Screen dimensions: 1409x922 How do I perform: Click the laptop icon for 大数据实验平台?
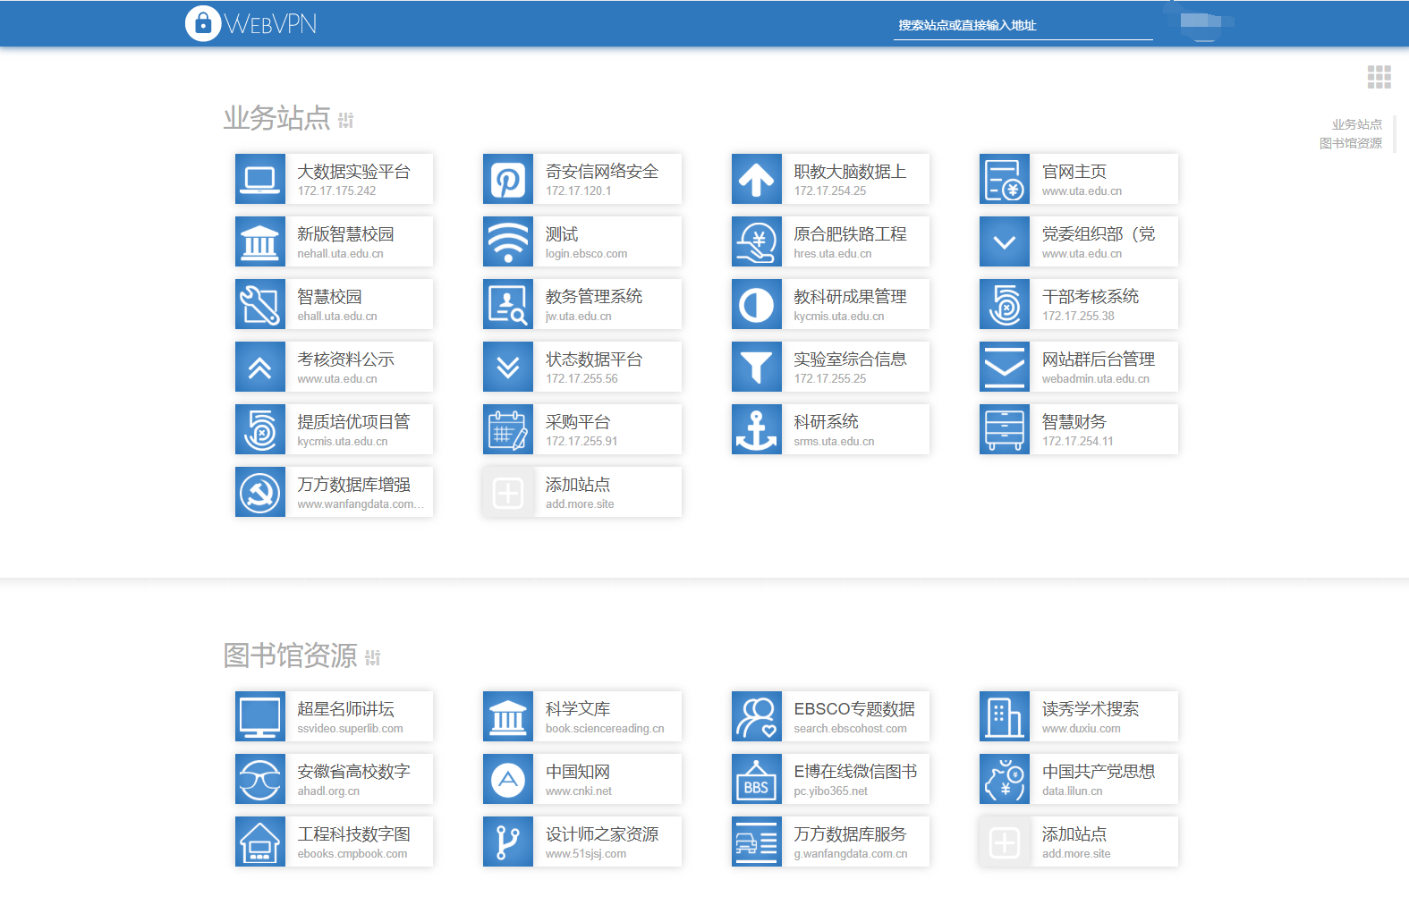(260, 179)
